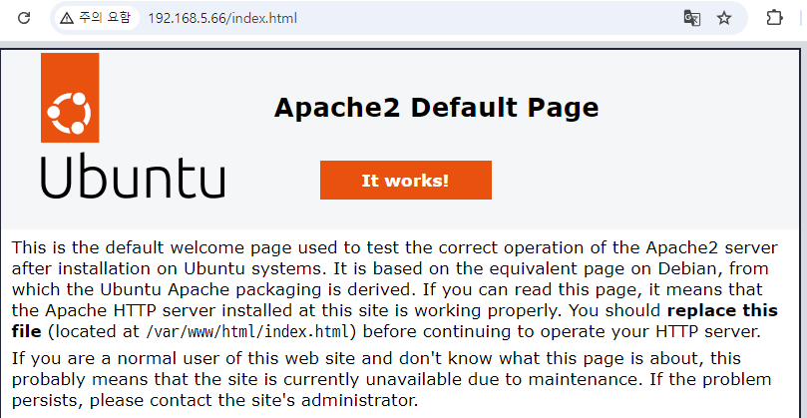
Task: Click the Ubuntu wordmark text logo
Action: [133, 175]
